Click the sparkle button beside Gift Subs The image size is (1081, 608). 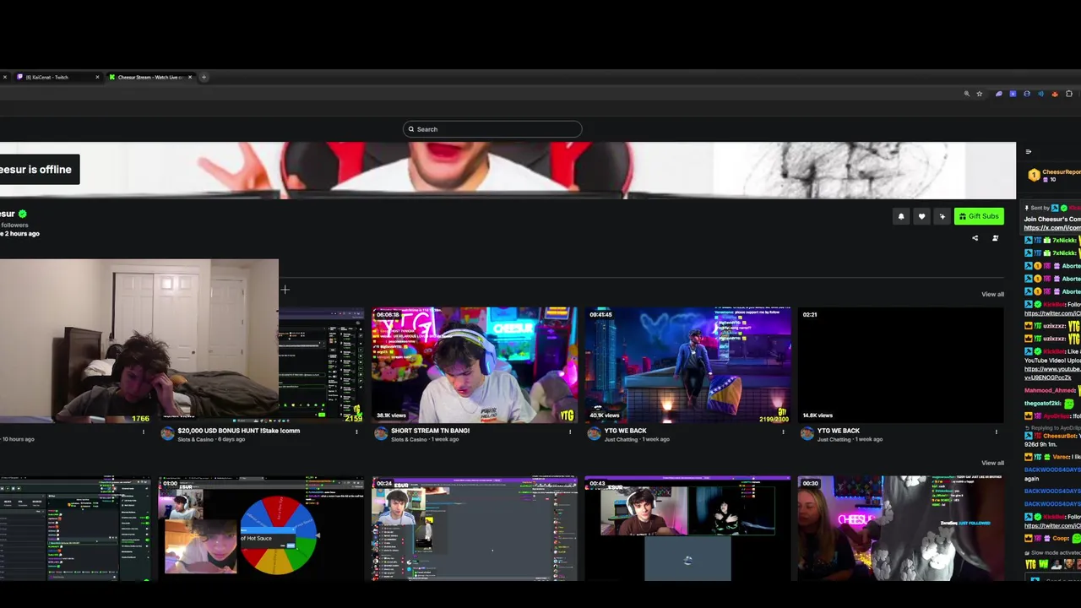click(x=942, y=216)
